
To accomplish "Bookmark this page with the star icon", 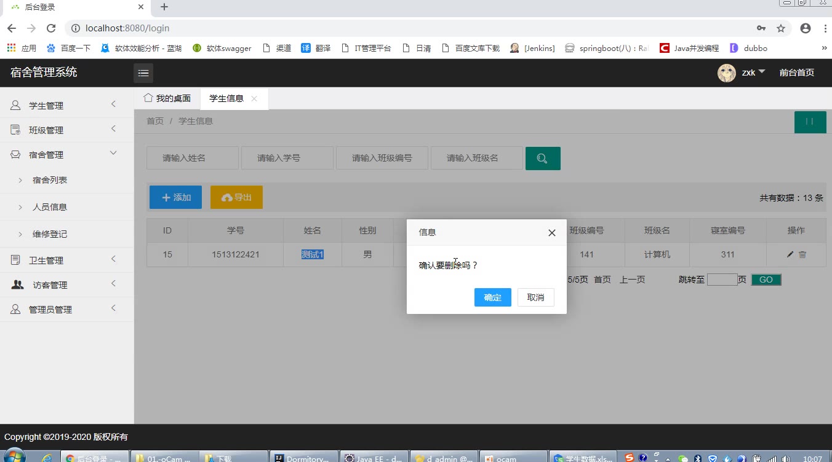I will coord(781,28).
